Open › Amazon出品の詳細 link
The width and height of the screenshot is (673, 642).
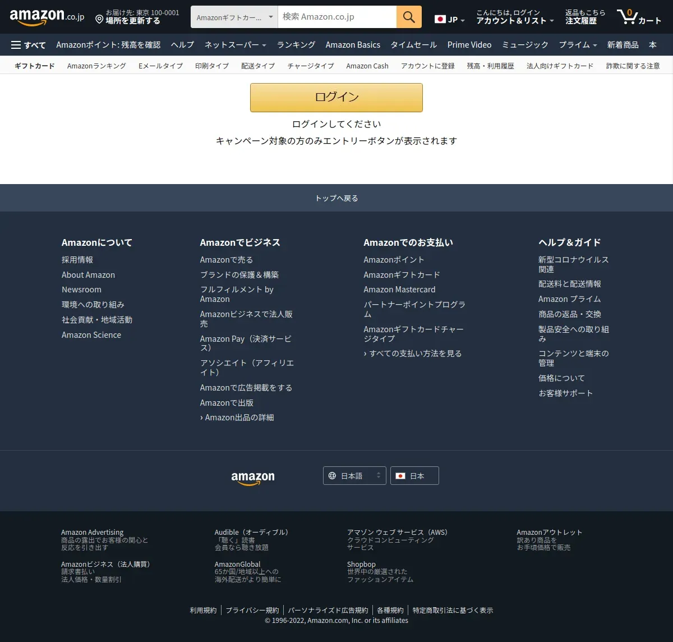coord(237,418)
